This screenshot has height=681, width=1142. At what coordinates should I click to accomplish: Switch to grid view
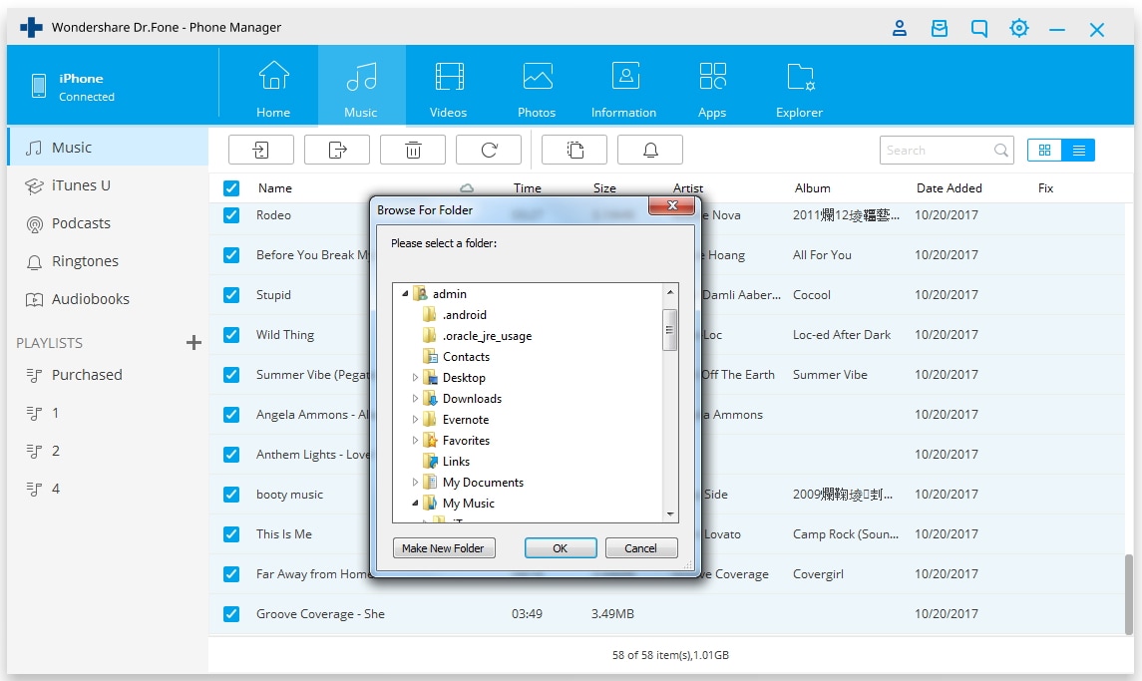click(1044, 150)
